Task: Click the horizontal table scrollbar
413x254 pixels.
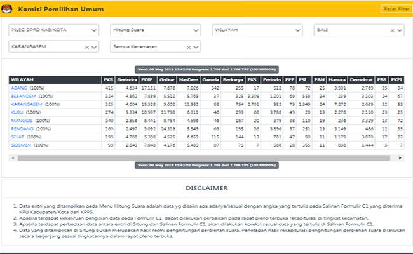Action: pyautogui.click(x=204, y=158)
